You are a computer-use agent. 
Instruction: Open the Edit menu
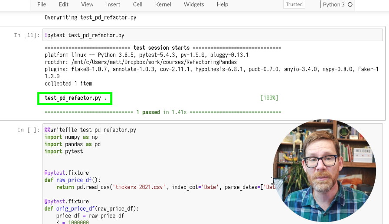click(x=64, y=4)
